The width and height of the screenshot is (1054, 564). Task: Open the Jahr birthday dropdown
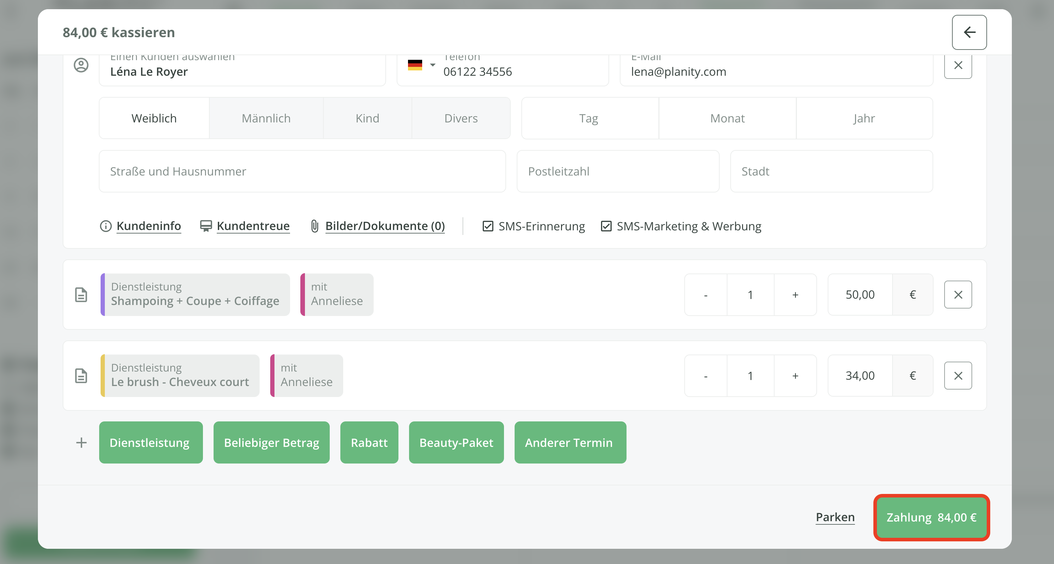click(x=864, y=119)
